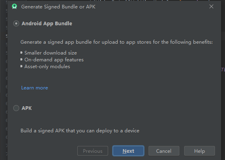
Task: Close the Generate Signed Bundle dialog
Action: (211, 6)
